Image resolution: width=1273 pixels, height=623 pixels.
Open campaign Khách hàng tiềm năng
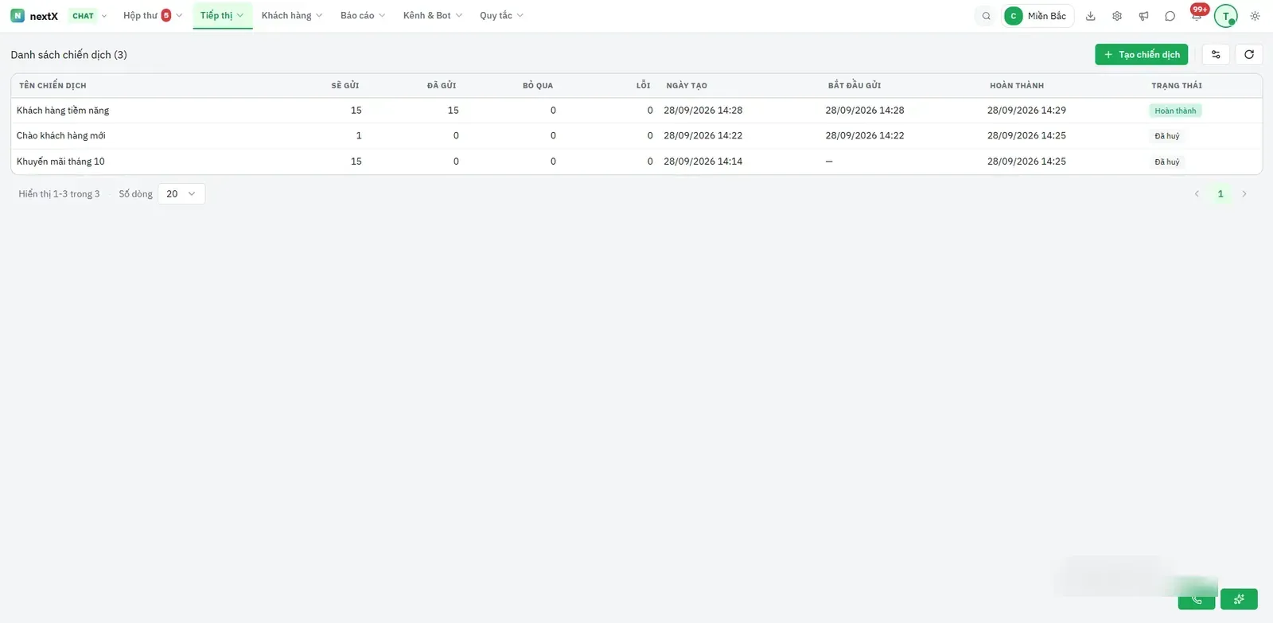click(x=63, y=111)
